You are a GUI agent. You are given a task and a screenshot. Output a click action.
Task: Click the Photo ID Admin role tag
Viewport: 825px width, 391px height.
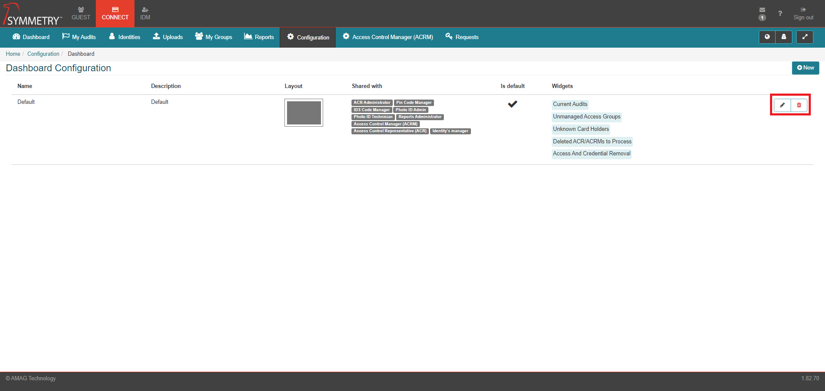pyautogui.click(x=411, y=110)
